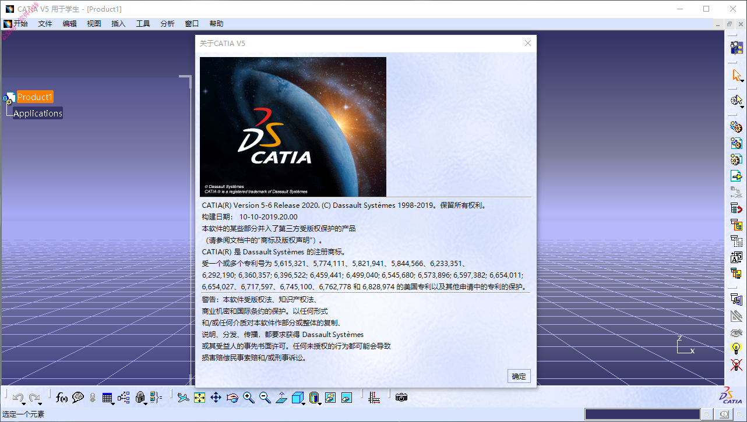Click the Normal View icon
747x422 pixels.
coord(281,398)
